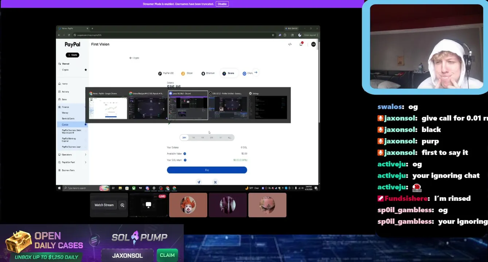Select the tattooed face avatar tile
Viewport: 488px width, 262px height.
pos(267,205)
